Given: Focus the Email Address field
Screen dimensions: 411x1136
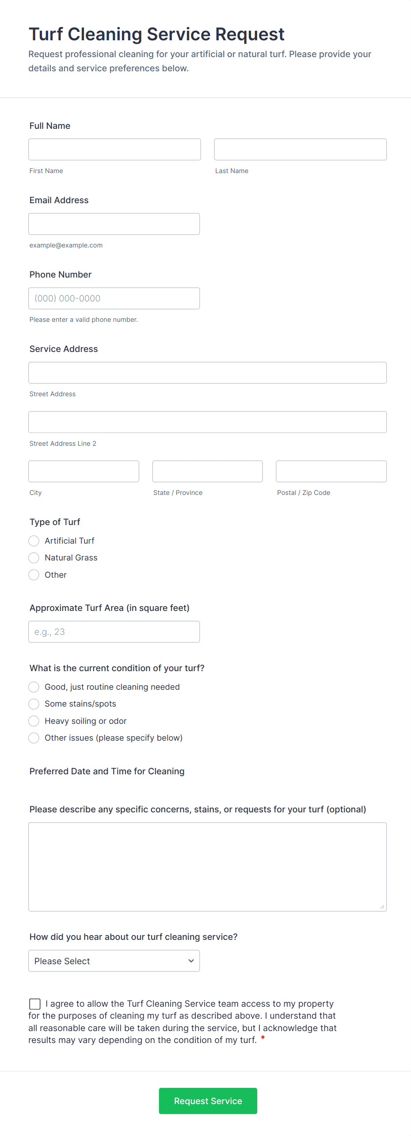Looking at the screenshot, I should (x=114, y=224).
